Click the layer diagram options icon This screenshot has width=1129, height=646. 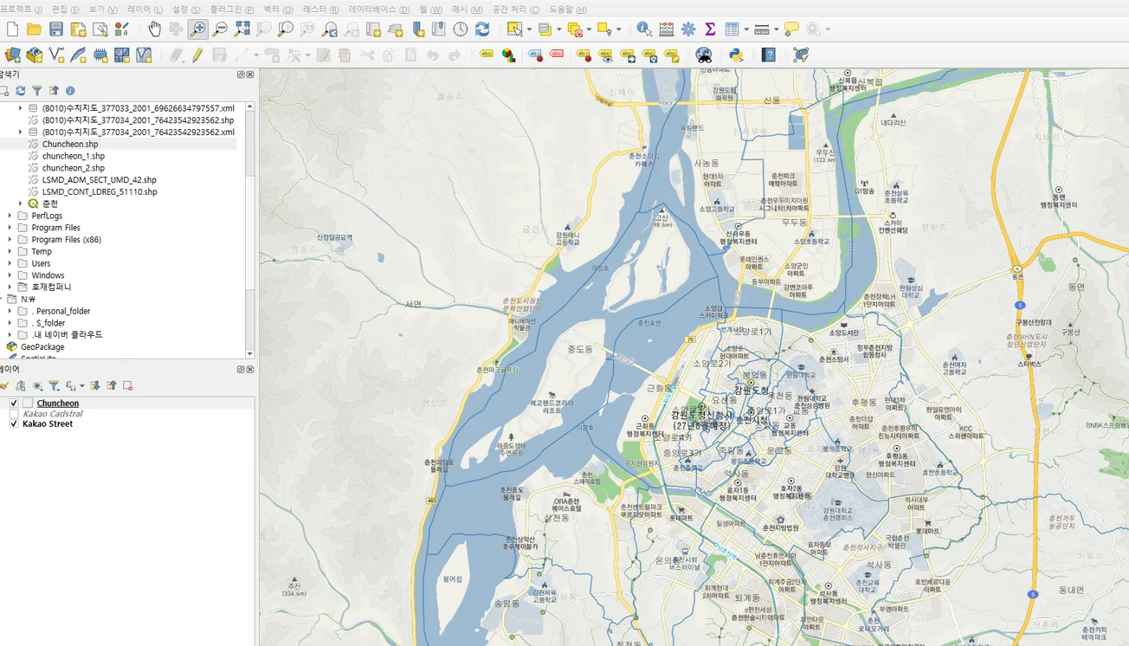(508, 55)
